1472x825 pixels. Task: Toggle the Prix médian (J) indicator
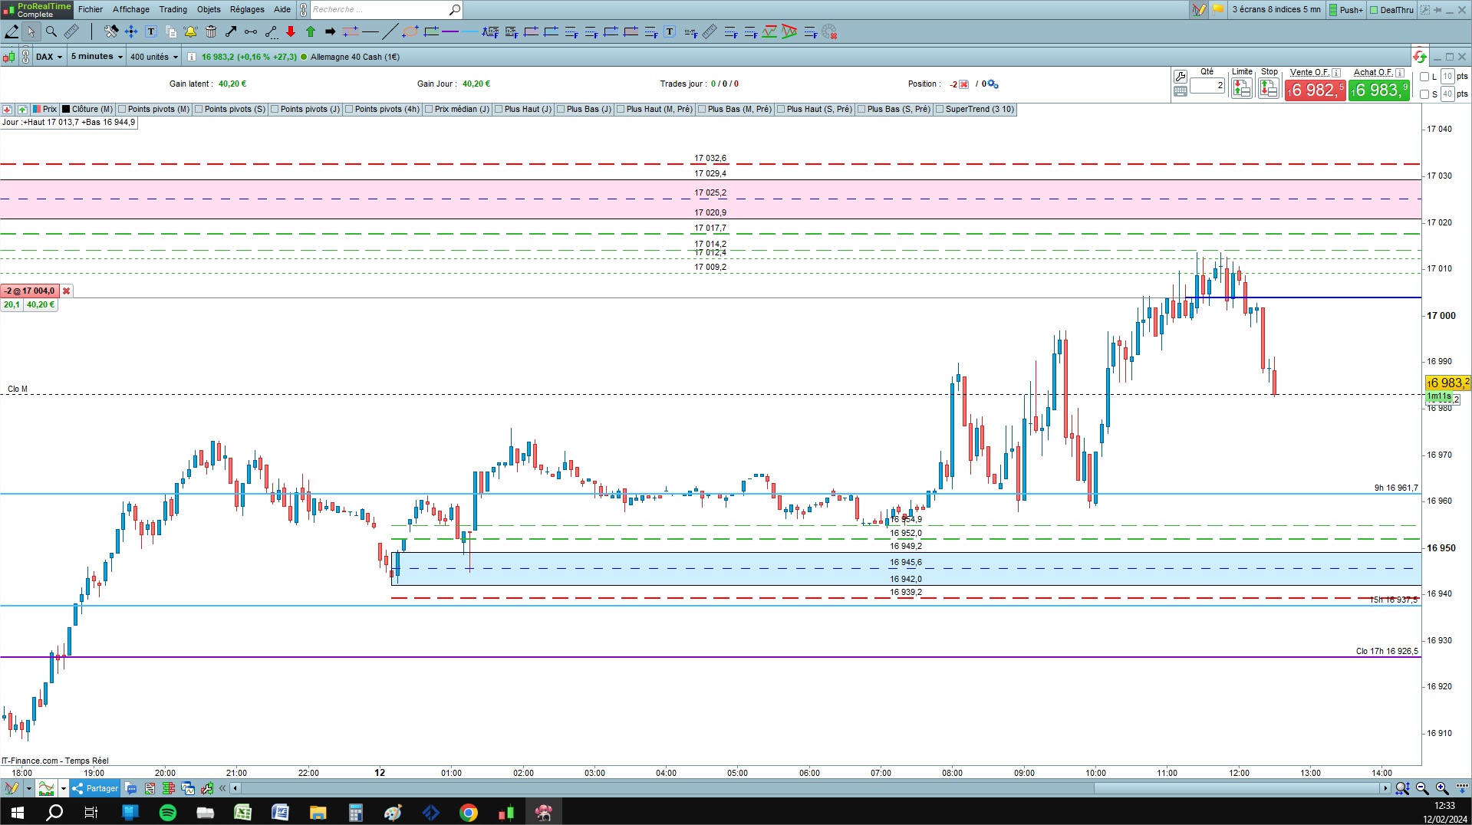(457, 110)
